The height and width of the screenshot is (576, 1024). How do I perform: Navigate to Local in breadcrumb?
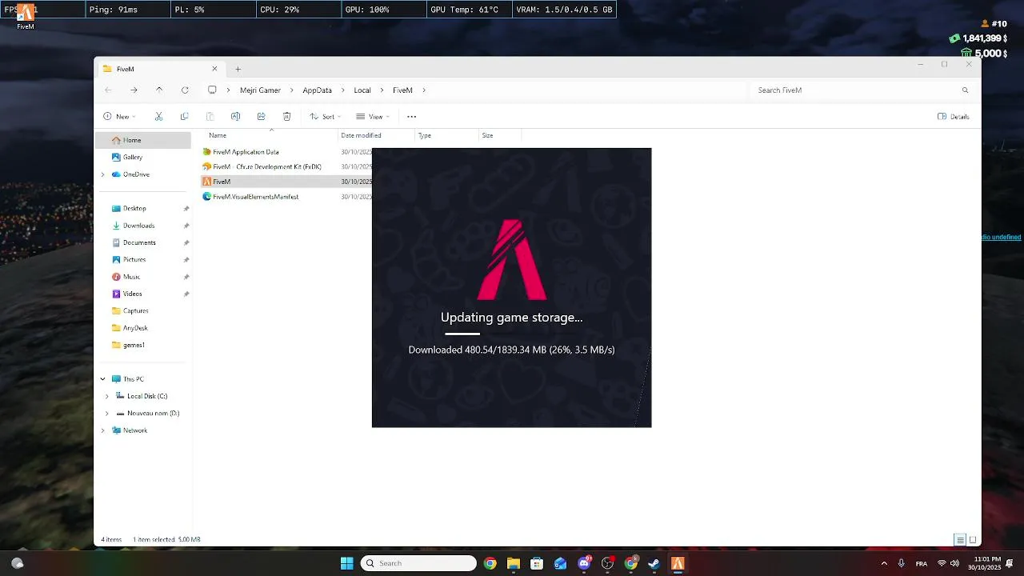pyautogui.click(x=362, y=90)
